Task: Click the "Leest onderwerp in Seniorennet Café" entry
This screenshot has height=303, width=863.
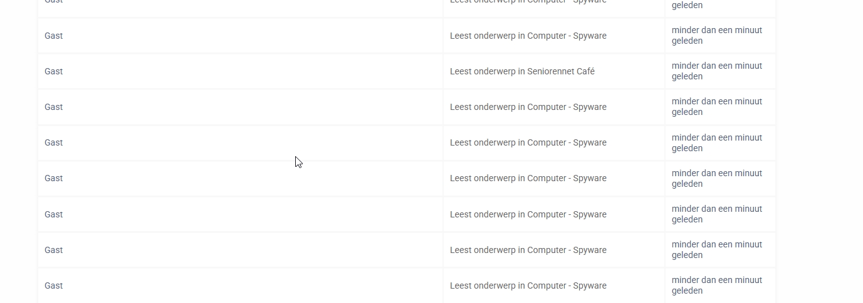Action: click(522, 71)
